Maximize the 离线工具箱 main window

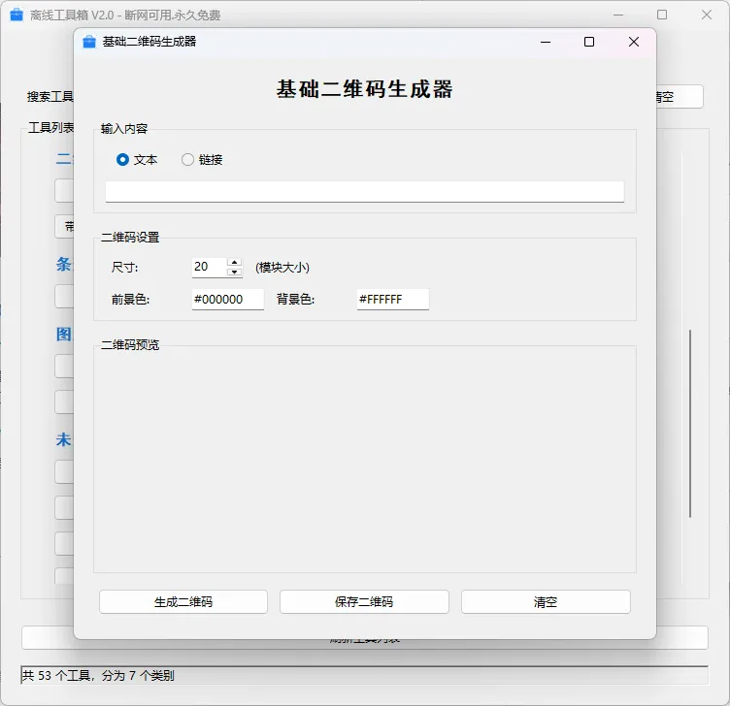662,15
